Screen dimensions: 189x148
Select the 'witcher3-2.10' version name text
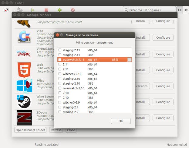pyautogui.click(x=72, y=74)
